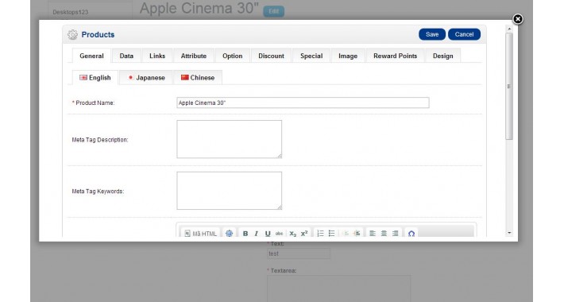Toggle strikethrough (abc) formatting
Viewport: 564px width, 302px height.
tap(279, 233)
